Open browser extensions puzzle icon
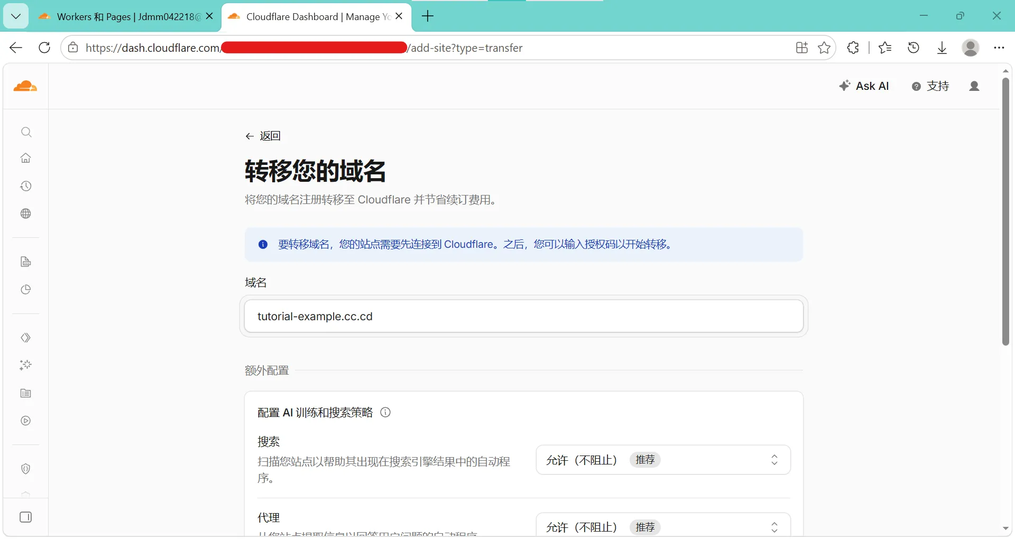The width and height of the screenshot is (1015, 539). pyautogui.click(x=853, y=48)
